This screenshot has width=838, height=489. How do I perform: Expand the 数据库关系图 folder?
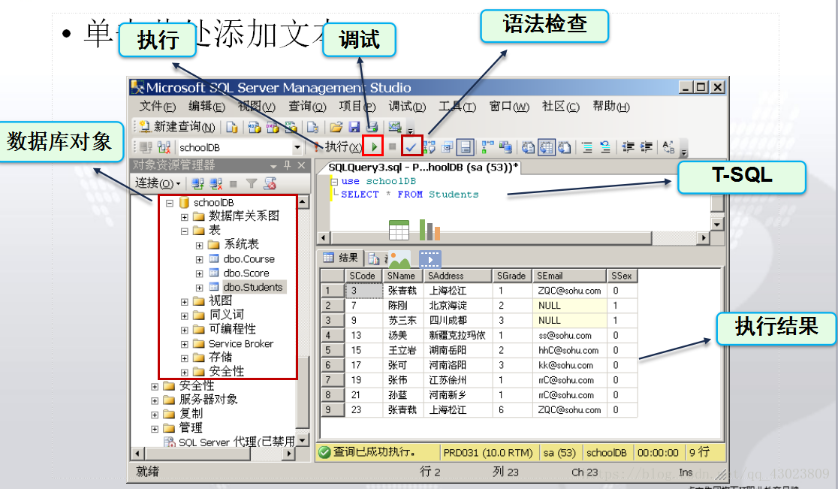(x=185, y=217)
